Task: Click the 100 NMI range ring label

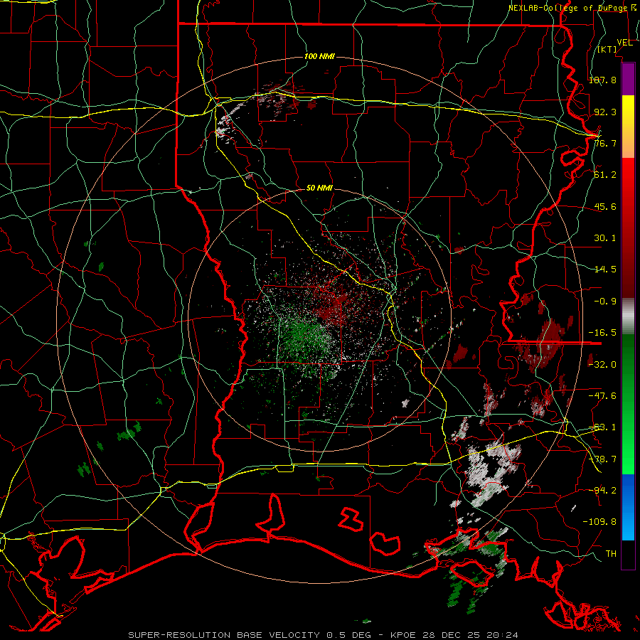Action: pyautogui.click(x=319, y=56)
